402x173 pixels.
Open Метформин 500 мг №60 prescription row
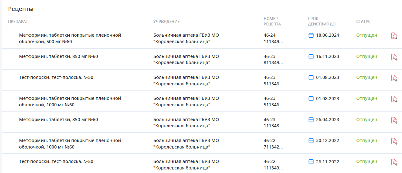coord(201,38)
